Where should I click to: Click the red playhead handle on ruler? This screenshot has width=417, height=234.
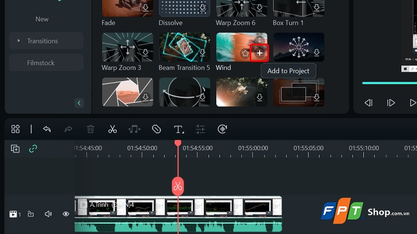point(178,144)
